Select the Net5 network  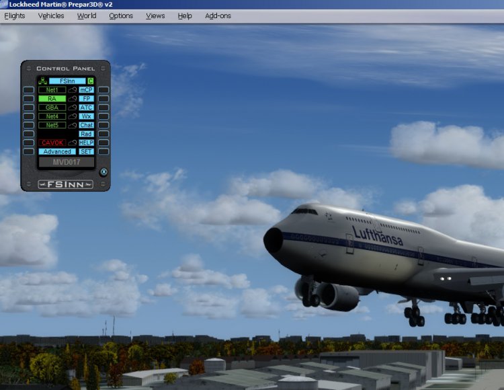pos(52,125)
